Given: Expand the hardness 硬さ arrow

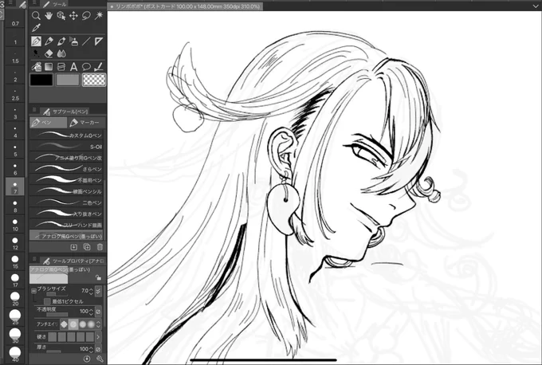Looking at the screenshot, I should pyautogui.click(x=98, y=336).
